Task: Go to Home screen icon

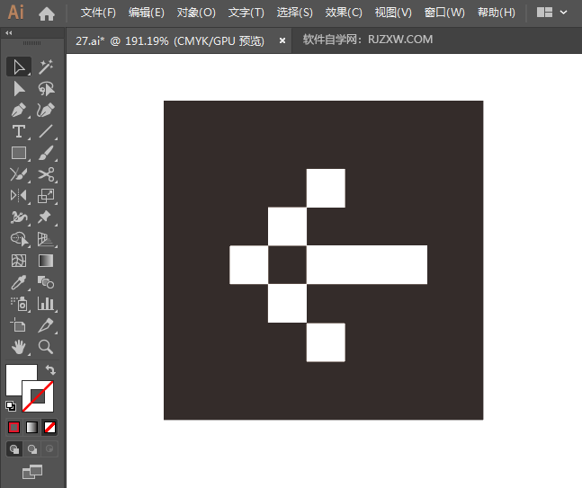Action: click(x=47, y=13)
